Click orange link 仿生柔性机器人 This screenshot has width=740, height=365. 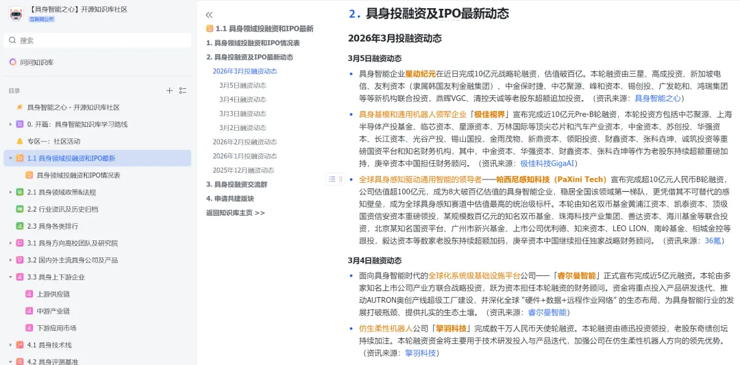click(386, 328)
